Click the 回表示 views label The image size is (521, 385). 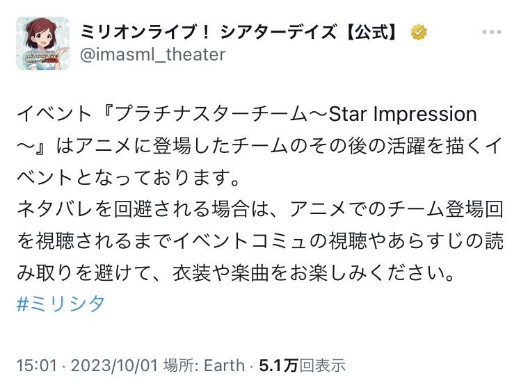tap(322, 366)
